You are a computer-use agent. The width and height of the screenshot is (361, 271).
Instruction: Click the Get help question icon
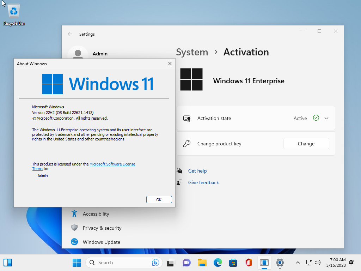point(179,171)
